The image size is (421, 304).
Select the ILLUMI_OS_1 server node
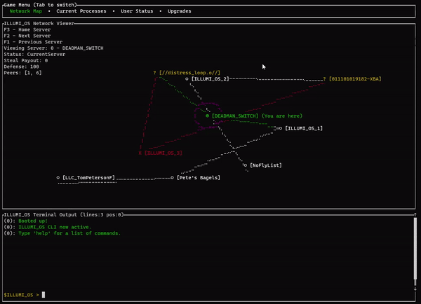click(x=301, y=128)
